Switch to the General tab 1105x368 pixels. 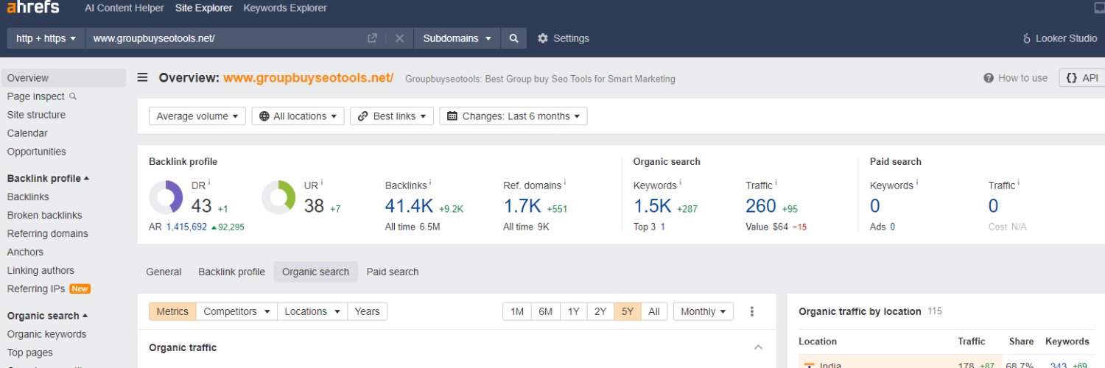tap(164, 272)
